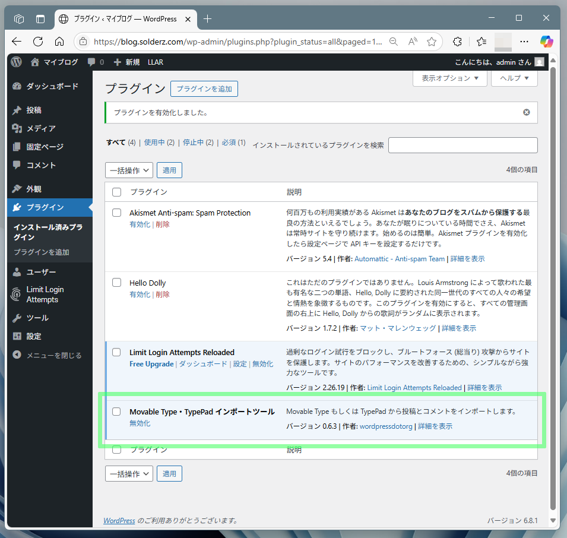Open メディア media icon in sidebar
567x538 pixels.
coord(17,129)
